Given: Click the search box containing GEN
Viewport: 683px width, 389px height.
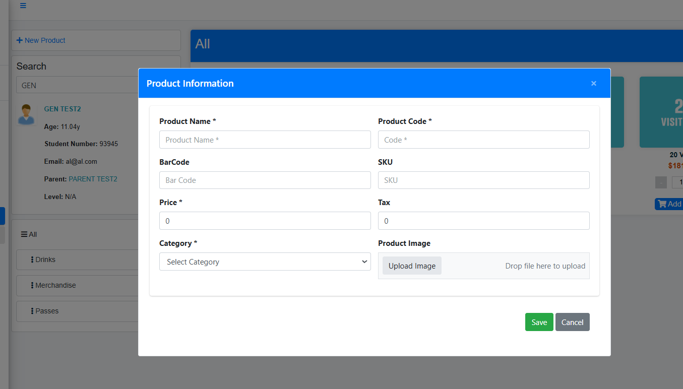Looking at the screenshot, I should coord(77,85).
